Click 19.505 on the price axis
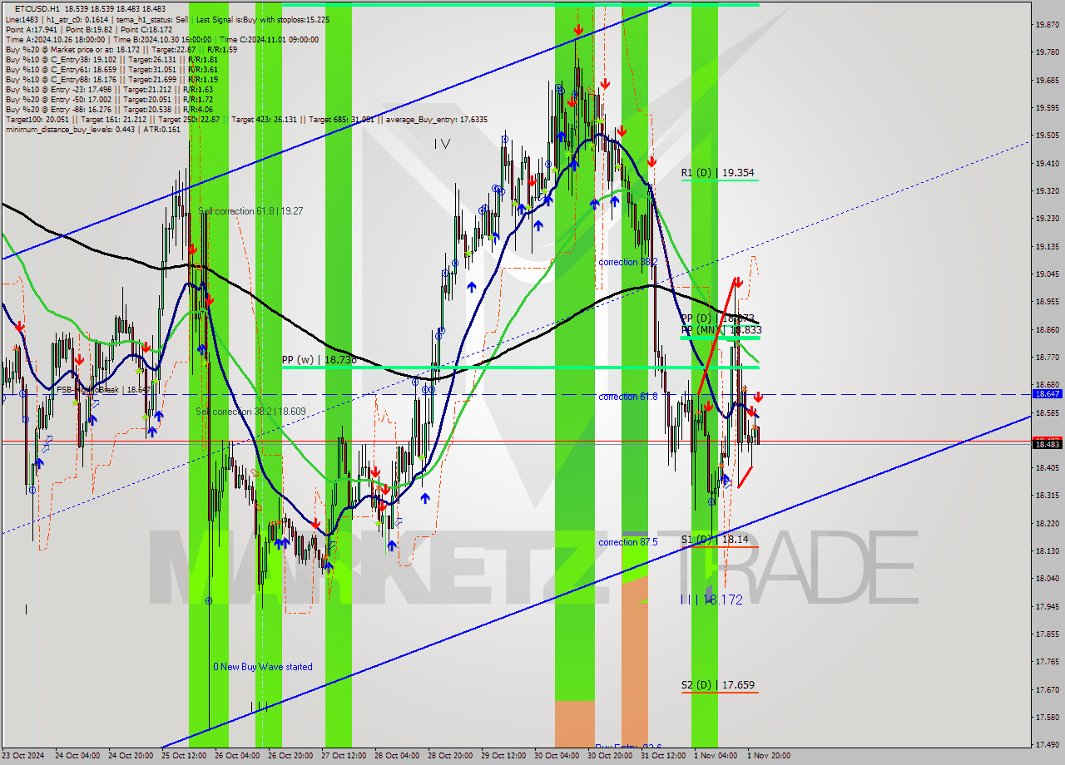The height and width of the screenshot is (765, 1065). [1046, 135]
